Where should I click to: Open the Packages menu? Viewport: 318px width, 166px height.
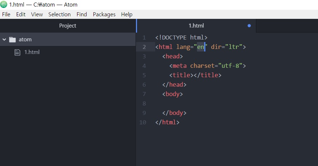[x=104, y=14]
